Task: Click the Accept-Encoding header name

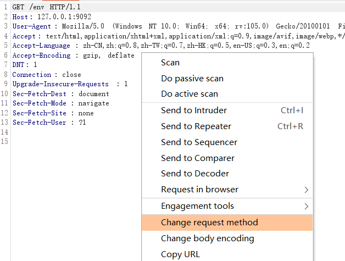Action: click(x=41, y=55)
